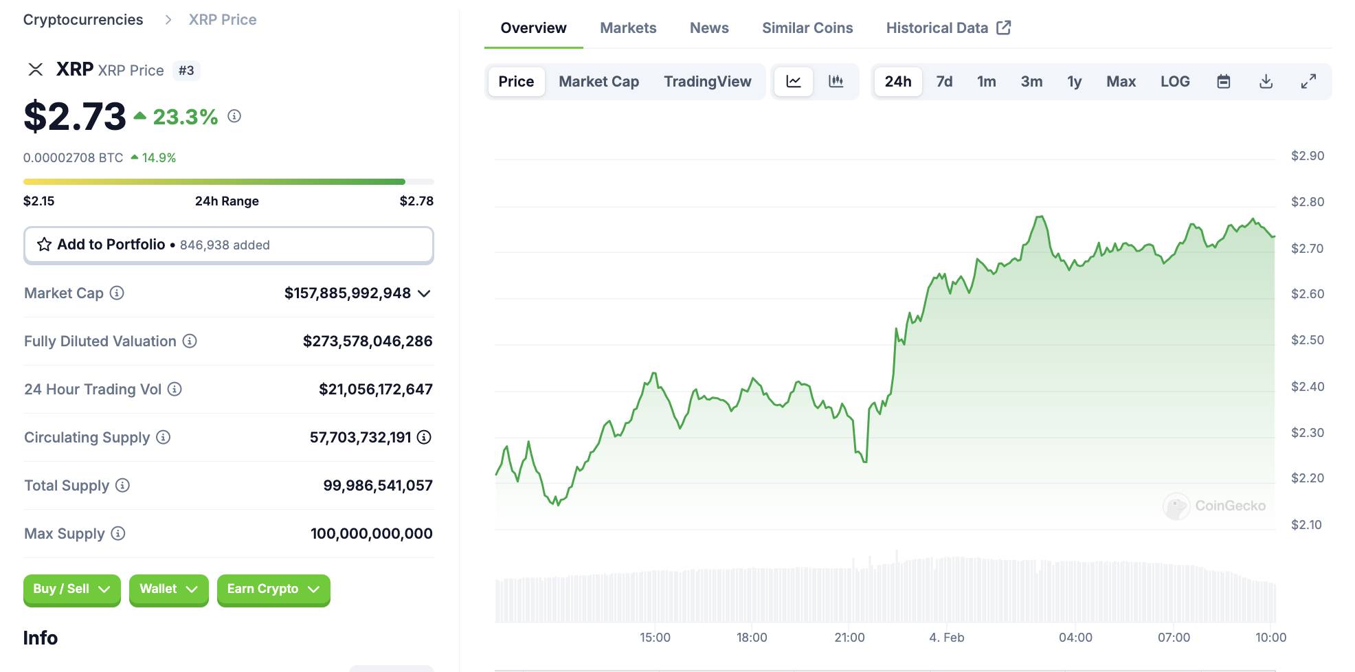The image size is (1355, 672).
Task: Open the calendar date range picker
Action: [1223, 81]
